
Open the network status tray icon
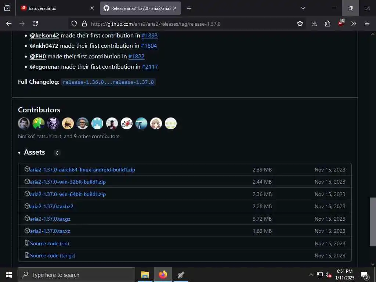point(320,275)
